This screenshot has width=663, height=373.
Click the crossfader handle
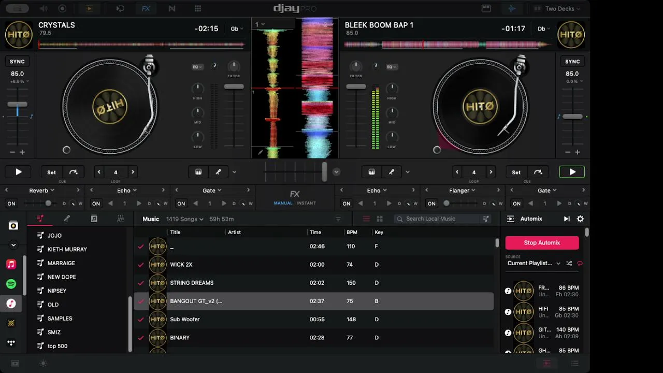click(x=324, y=171)
